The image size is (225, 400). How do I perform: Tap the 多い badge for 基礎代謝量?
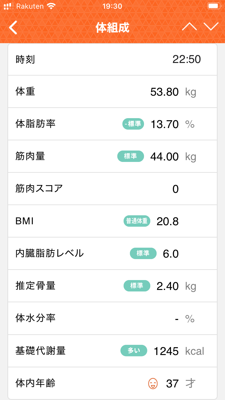(x=134, y=351)
